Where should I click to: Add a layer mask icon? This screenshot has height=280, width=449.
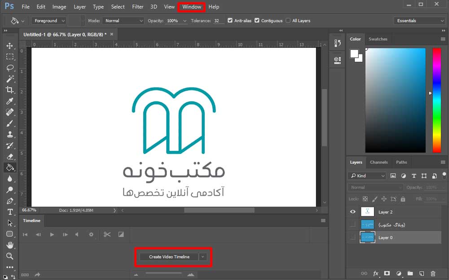(x=387, y=273)
